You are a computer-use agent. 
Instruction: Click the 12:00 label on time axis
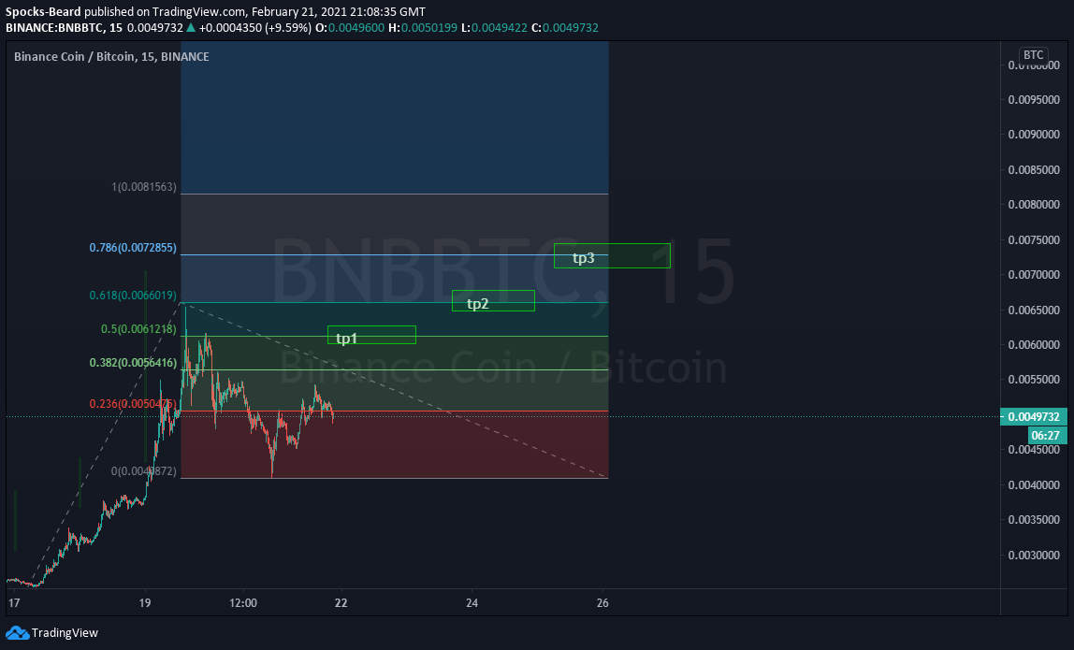pos(243,602)
